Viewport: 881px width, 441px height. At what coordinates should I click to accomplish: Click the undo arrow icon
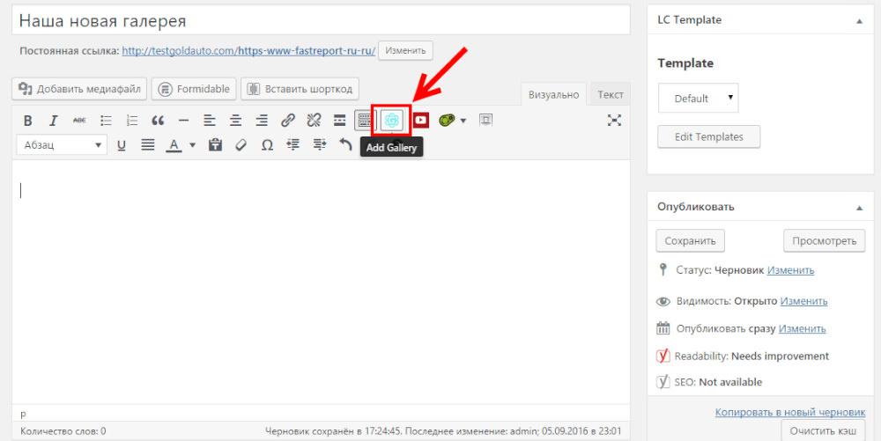click(x=345, y=145)
